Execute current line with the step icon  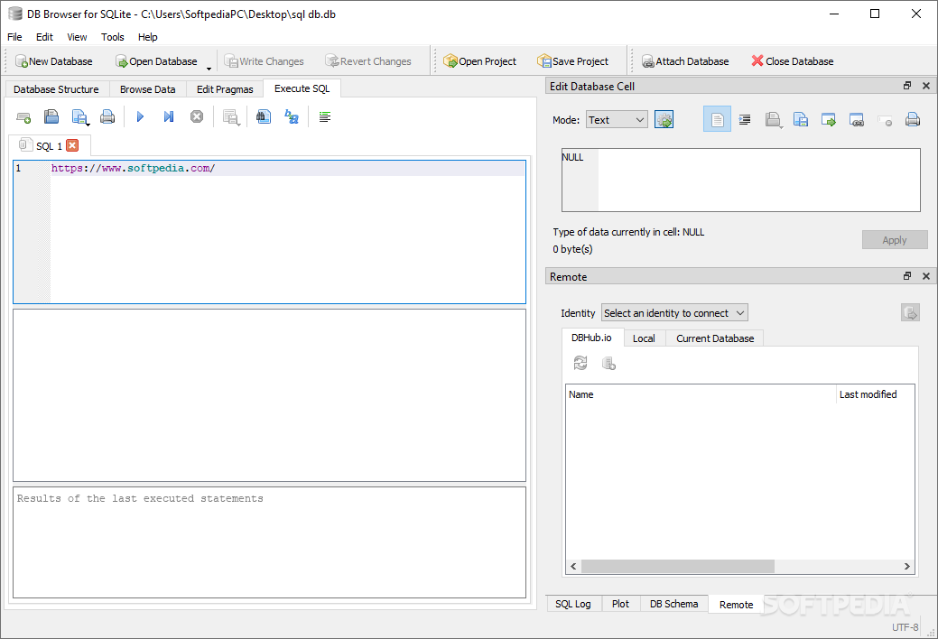pyautogui.click(x=169, y=116)
